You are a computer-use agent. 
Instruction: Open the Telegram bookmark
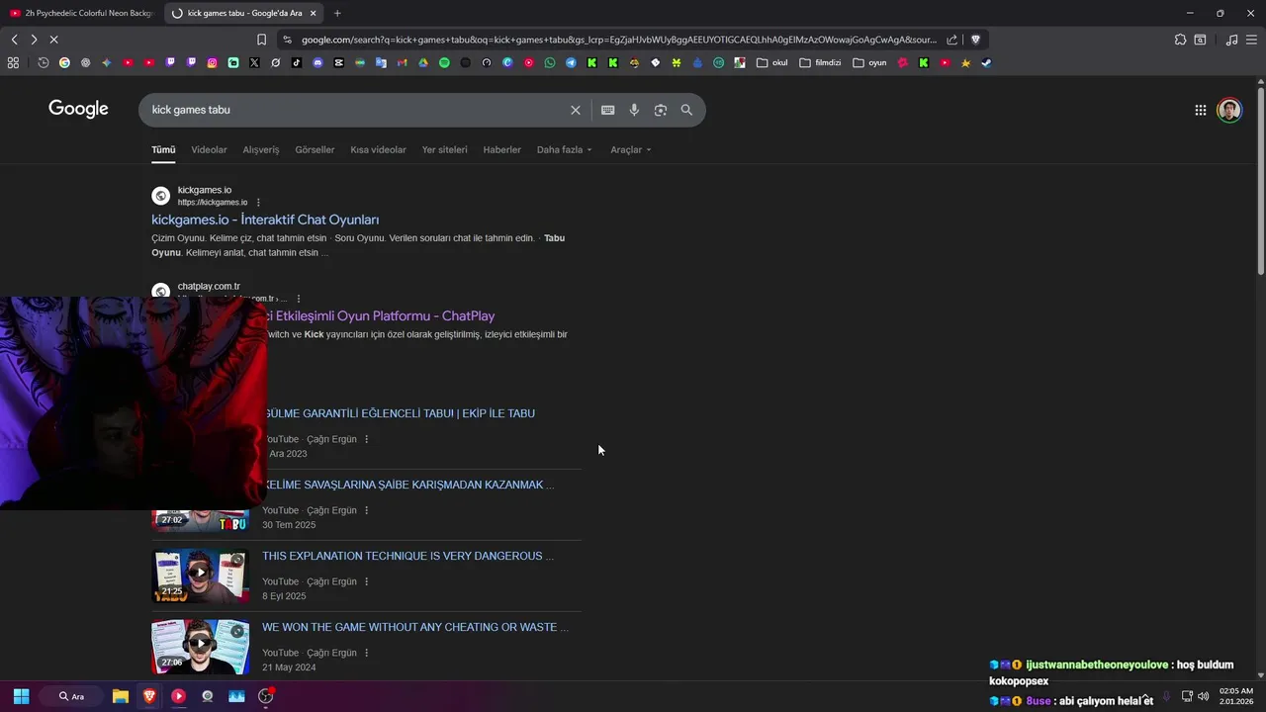click(x=571, y=62)
